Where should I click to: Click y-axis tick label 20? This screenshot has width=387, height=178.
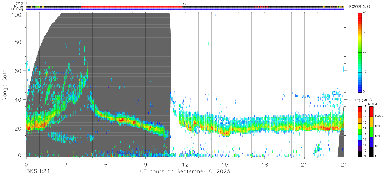pyautogui.click(x=18, y=128)
